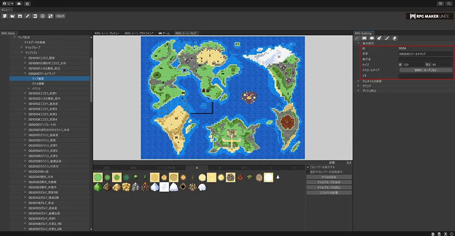The width and height of the screenshot is (455, 236).
Task: Click the Save disk icon in toolbar
Action: click(x=20, y=16)
